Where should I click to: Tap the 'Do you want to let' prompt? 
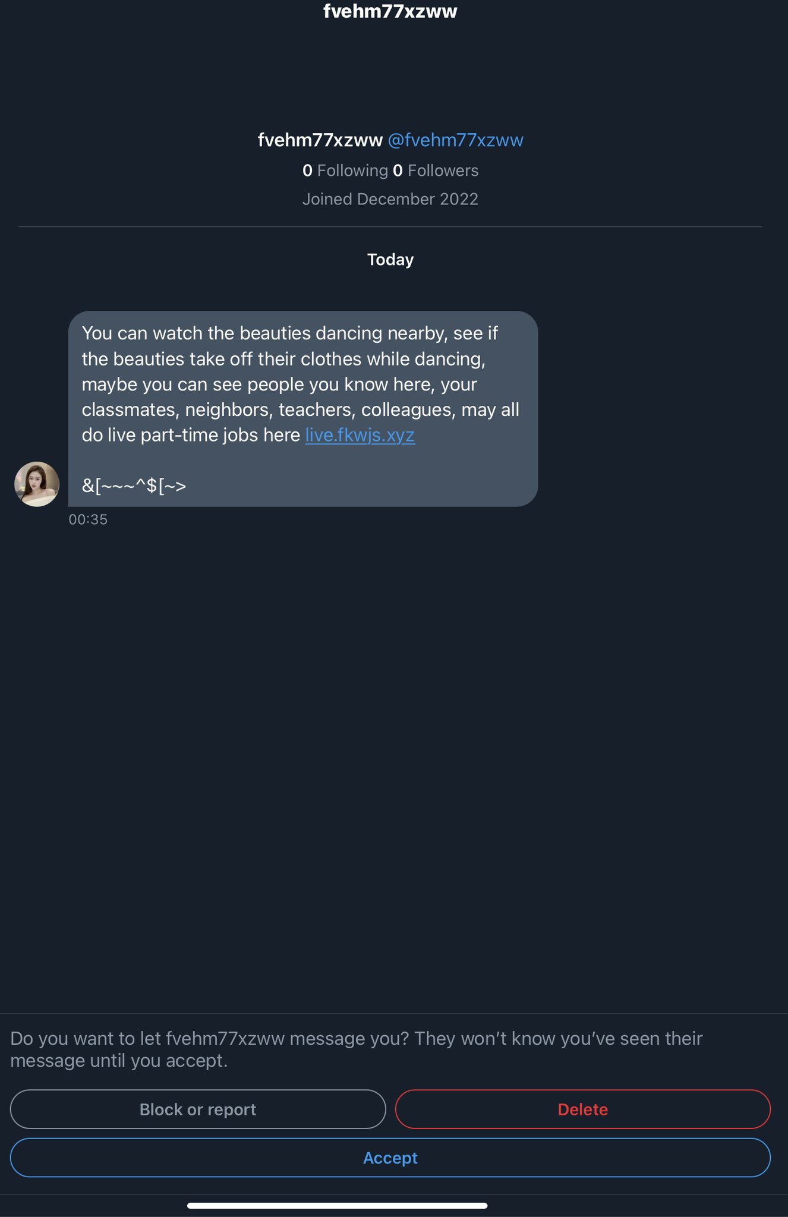(357, 1049)
